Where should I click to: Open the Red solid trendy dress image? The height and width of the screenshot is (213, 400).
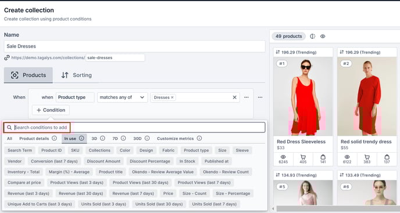[x=367, y=96]
